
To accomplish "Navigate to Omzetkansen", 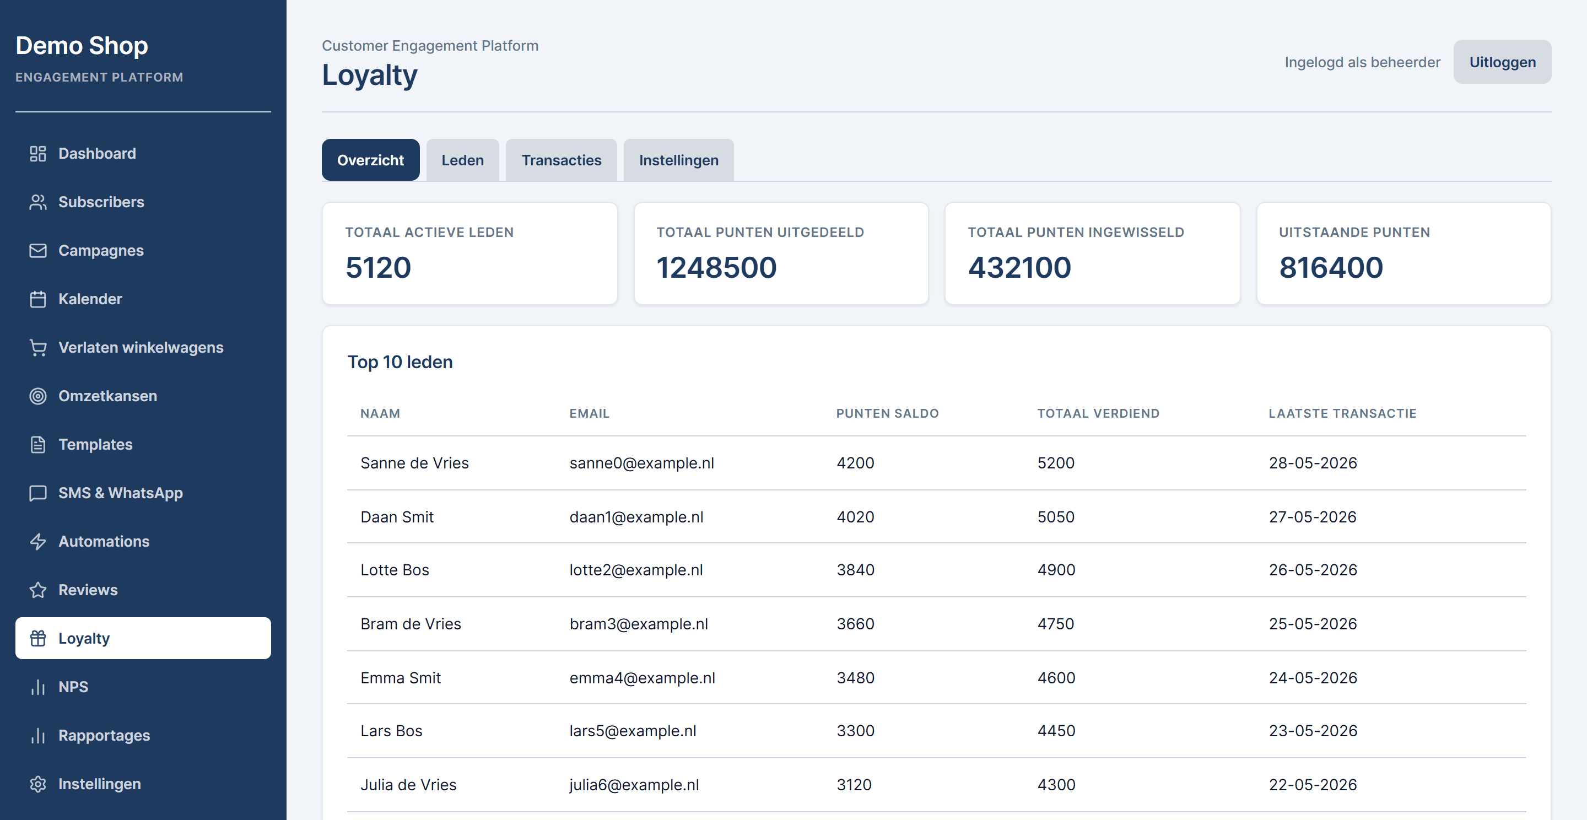I will [143, 396].
